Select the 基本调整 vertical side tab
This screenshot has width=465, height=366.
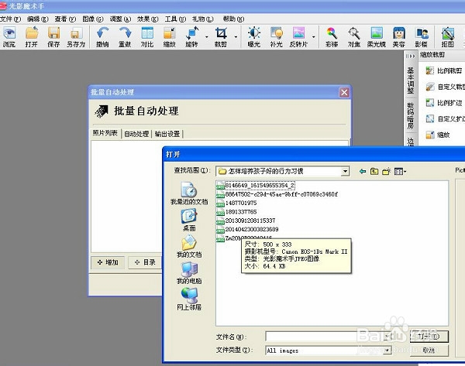(411, 80)
